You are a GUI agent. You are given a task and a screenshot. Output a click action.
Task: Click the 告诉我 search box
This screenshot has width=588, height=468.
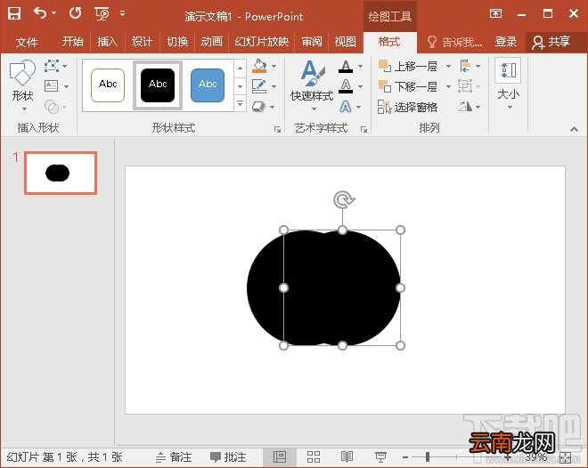coord(454,42)
